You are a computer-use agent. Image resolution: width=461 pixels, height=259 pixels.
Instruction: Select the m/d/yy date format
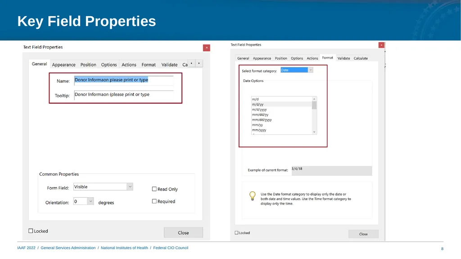282,104
